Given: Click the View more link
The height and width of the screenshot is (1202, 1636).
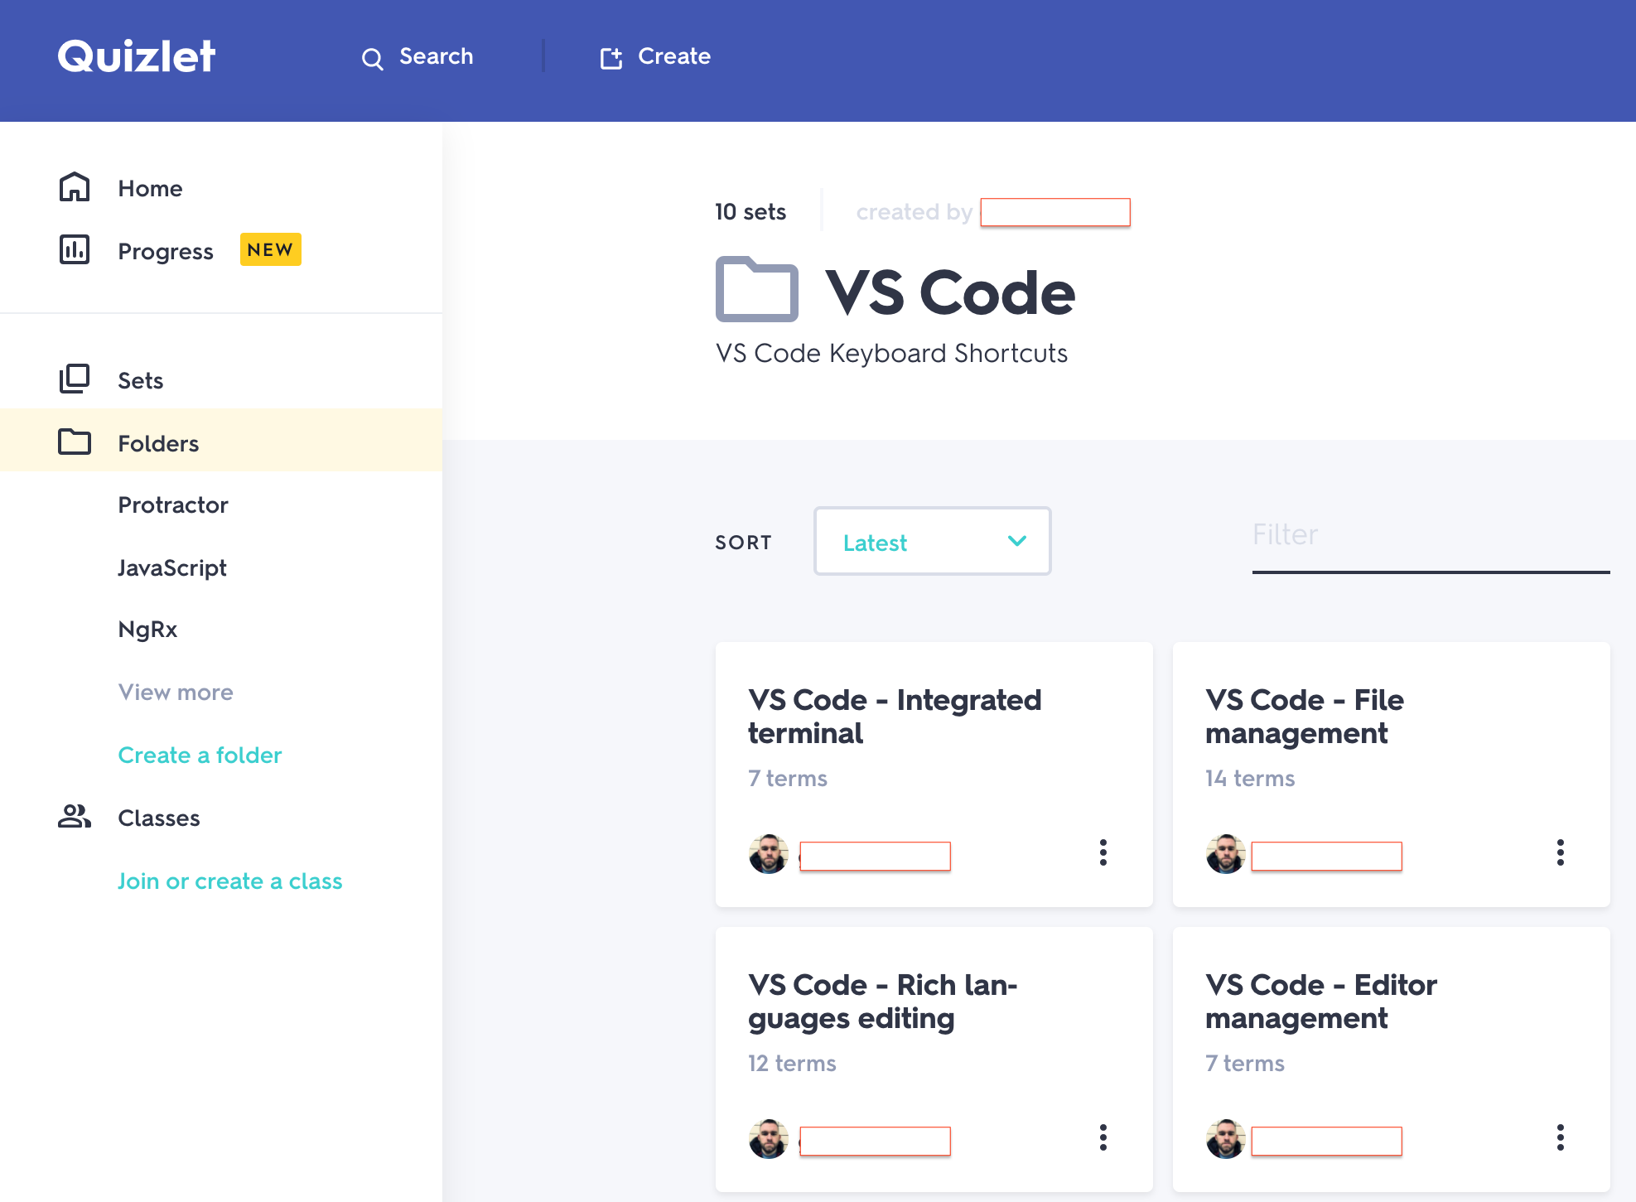Looking at the screenshot, I should (x=175, y=693).
